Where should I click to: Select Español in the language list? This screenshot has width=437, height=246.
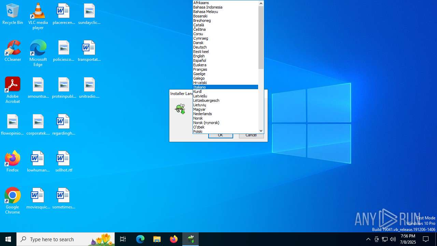click(225, 60)
